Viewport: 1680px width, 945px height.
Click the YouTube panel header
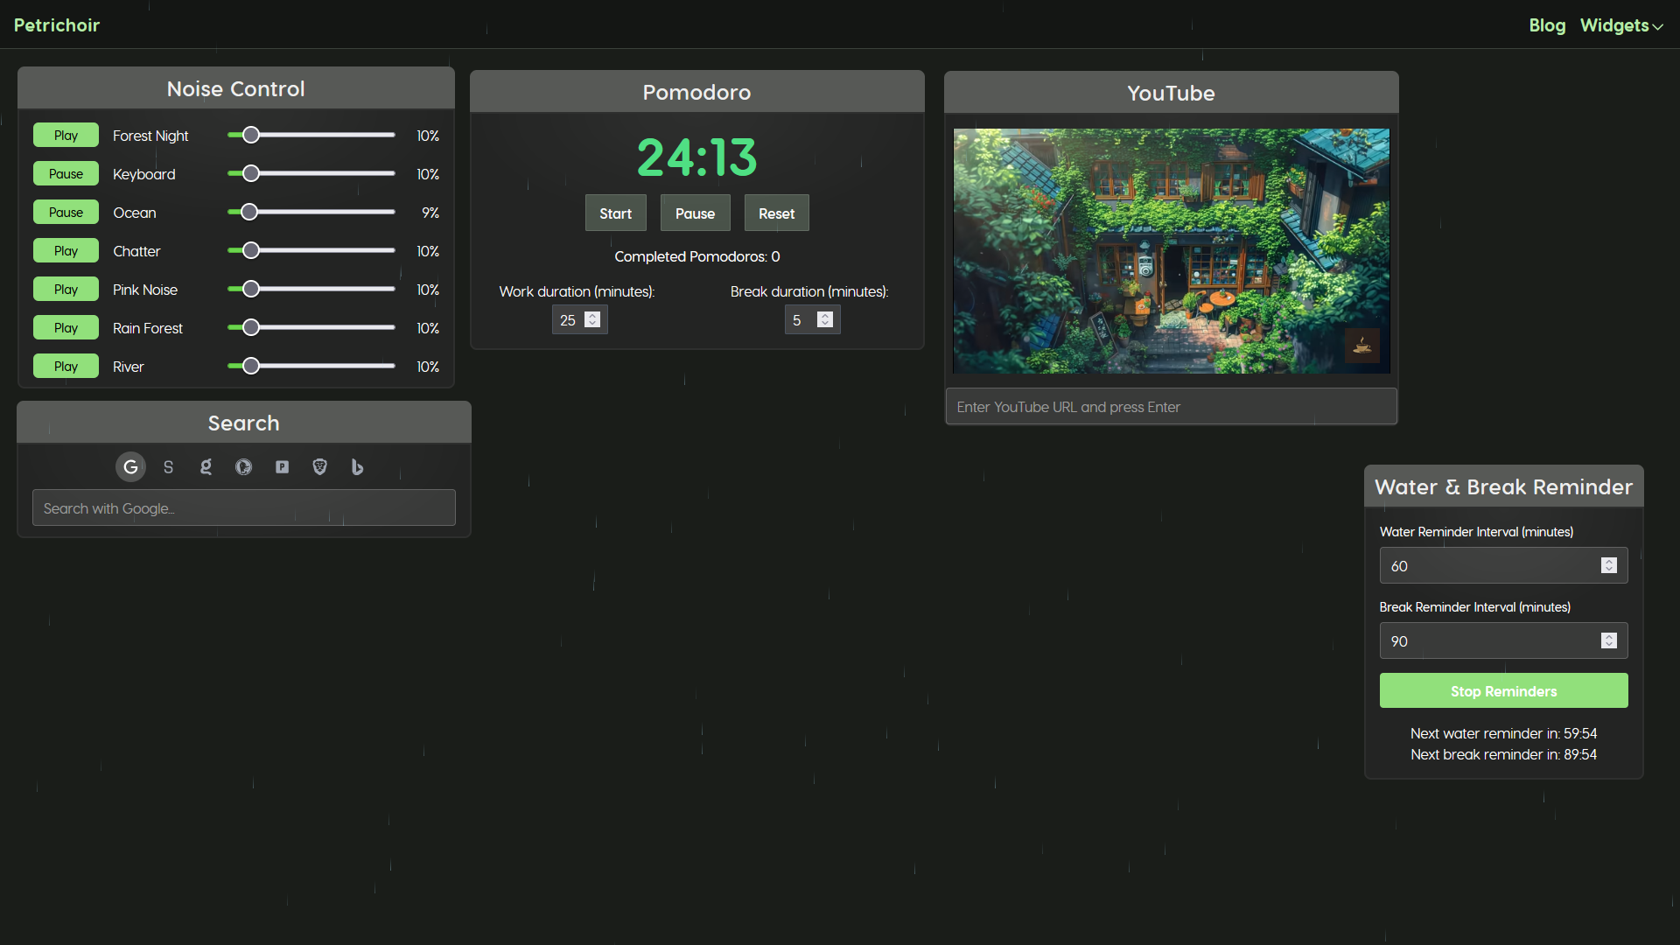click(1171, 93)
